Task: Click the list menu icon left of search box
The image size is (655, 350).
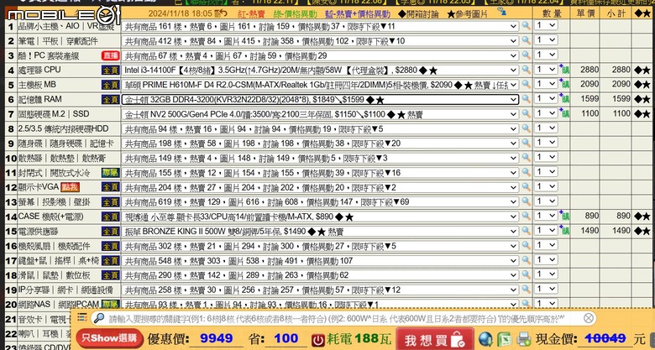Action: point(82,317)
